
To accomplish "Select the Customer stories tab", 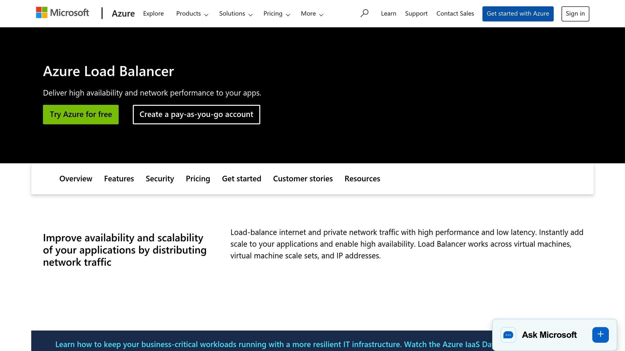I will [x=303, y=179].
